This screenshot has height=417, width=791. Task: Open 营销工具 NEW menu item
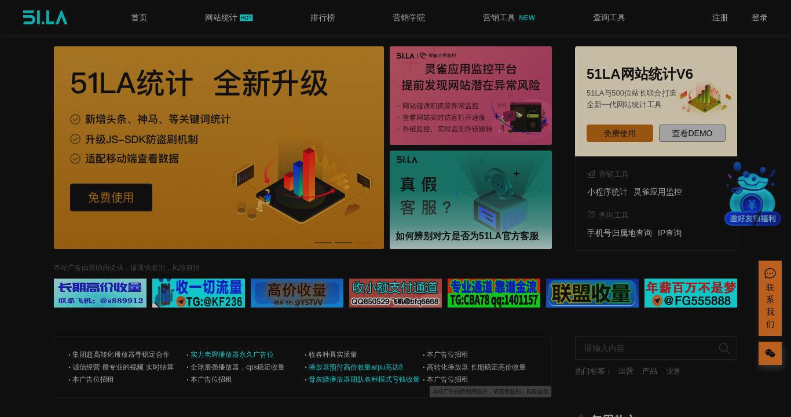point(509,17)
